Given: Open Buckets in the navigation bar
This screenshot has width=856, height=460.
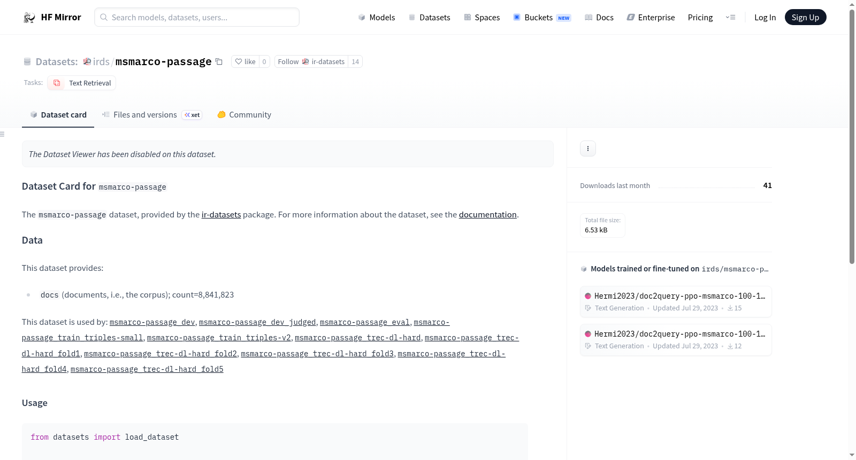Looking at the screenshot, I should [x=542, y=17].
